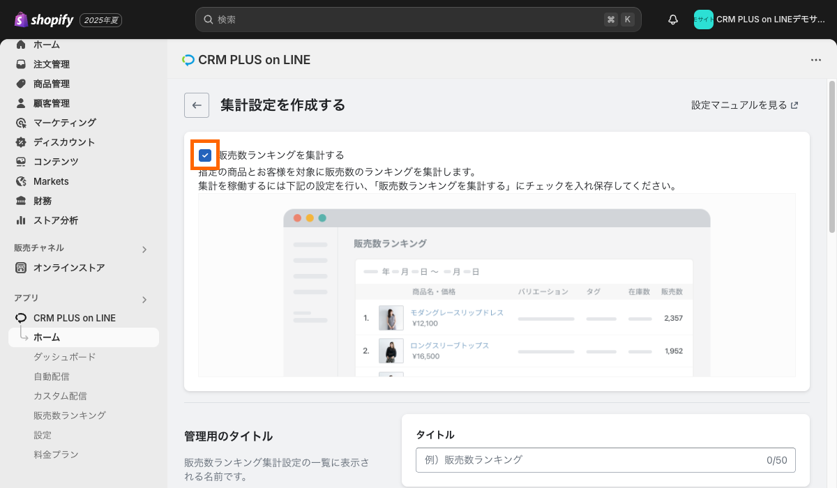Select the app ホーム sub-item
Image resolution: width=837 pixels, height=488 pixels.
pos(84,337)
